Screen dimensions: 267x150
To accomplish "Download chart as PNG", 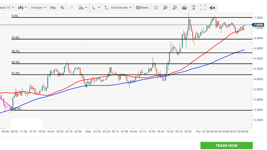I will (194, 7).
